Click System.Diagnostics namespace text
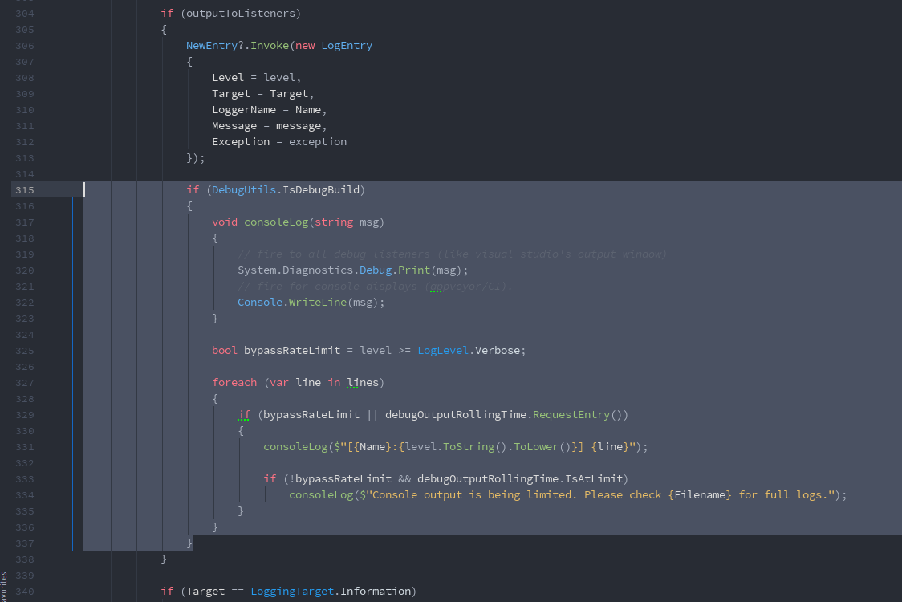902x602 pixels. click(295, 270)
